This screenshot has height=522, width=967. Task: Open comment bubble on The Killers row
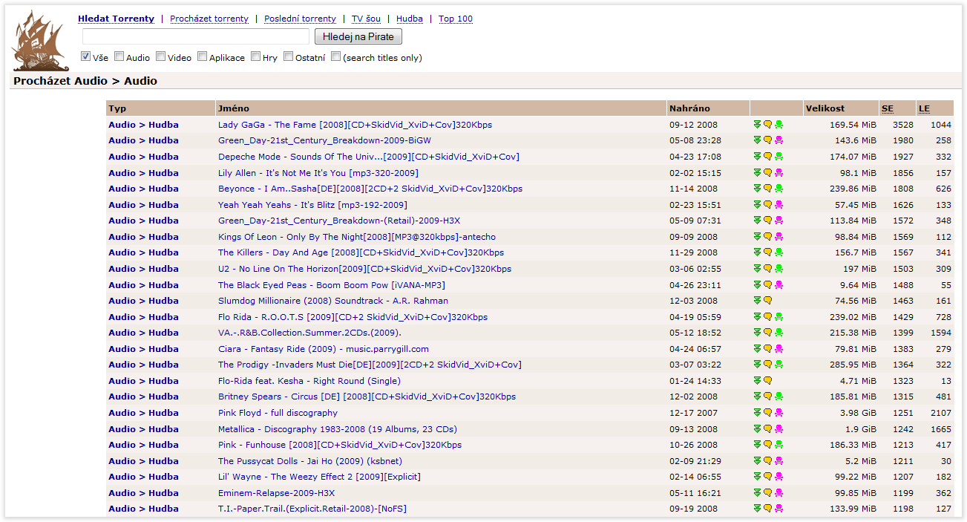pos(768,252)
